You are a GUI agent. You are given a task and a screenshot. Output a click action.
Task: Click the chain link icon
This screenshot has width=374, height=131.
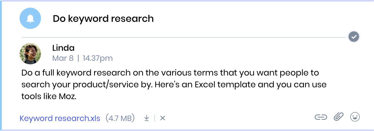pyautogui.click(x=321, y=117)
